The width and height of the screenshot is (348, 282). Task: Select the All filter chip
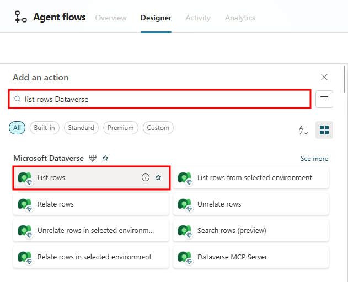pyautogui.click(x=17, y=128)
